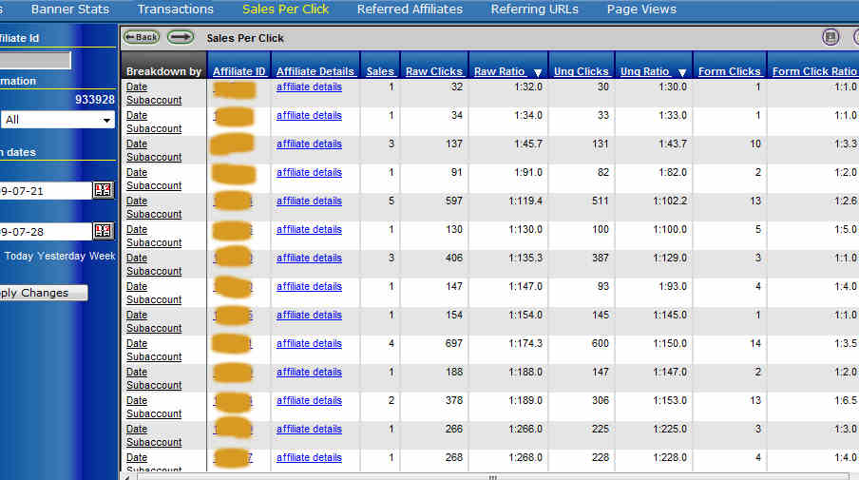Click raw ratio value 1:174.3
This screenshot has width=859, height=480.
[x=525, y=343]
